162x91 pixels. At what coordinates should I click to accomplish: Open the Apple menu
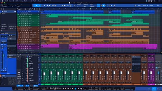click(x=2, y=1)
